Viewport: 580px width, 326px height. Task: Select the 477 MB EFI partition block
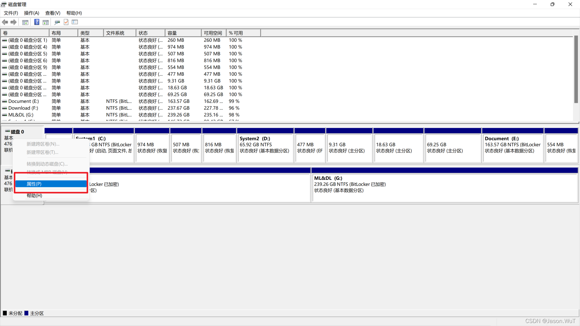click(310, 145)
